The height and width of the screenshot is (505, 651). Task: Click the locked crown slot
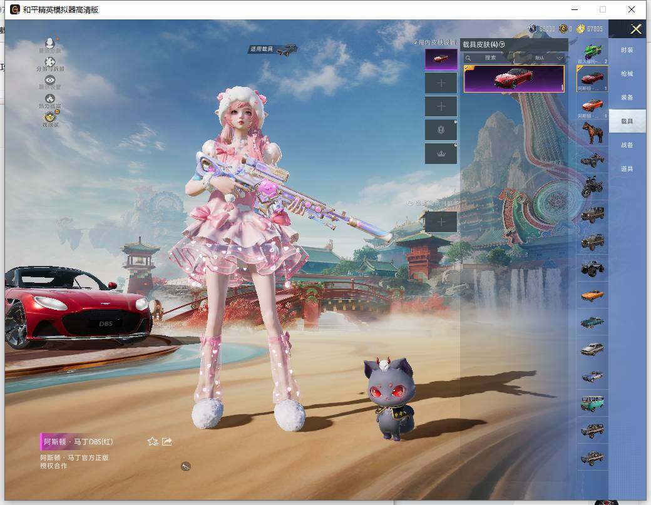441,153
